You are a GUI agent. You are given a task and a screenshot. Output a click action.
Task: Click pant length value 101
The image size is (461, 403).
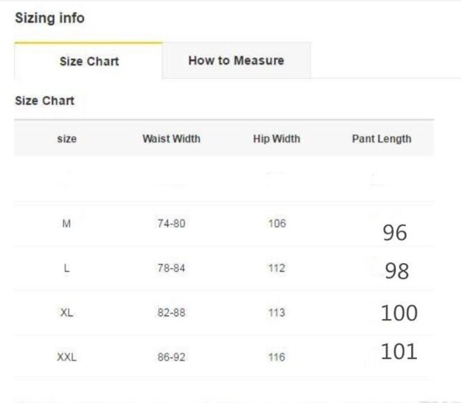pos(399,352)
